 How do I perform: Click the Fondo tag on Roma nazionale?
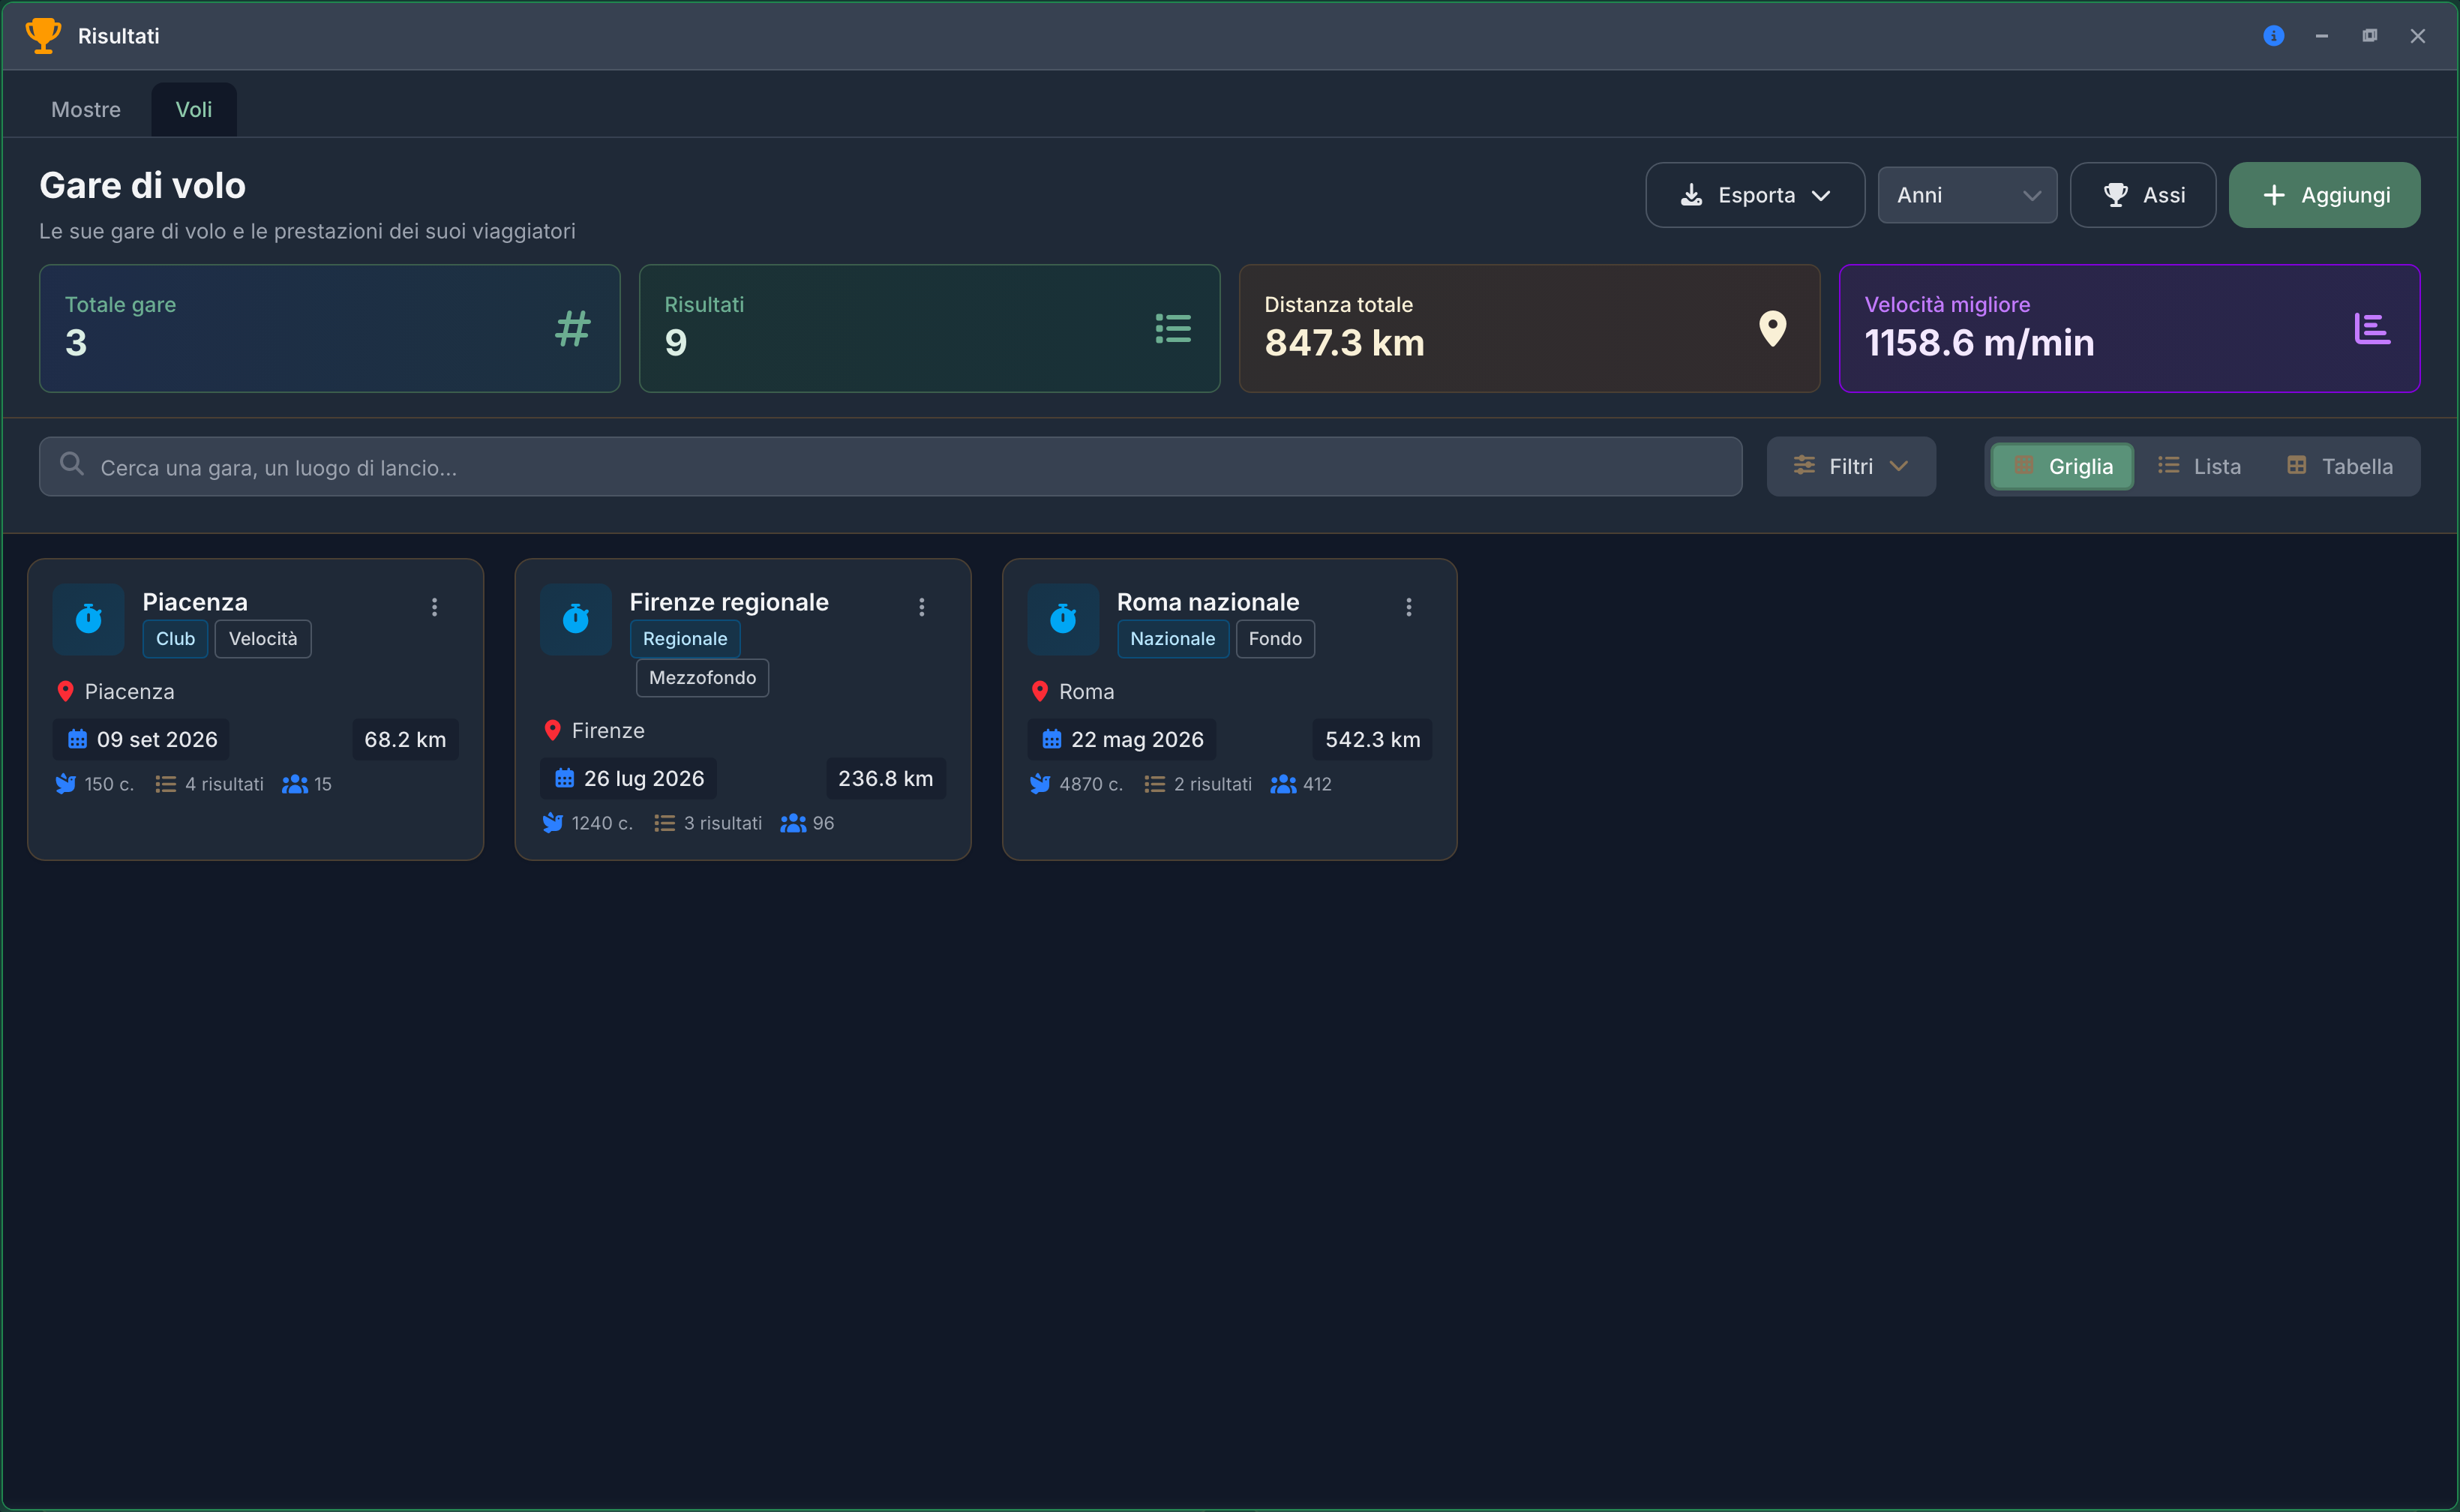click(1275, 639)
